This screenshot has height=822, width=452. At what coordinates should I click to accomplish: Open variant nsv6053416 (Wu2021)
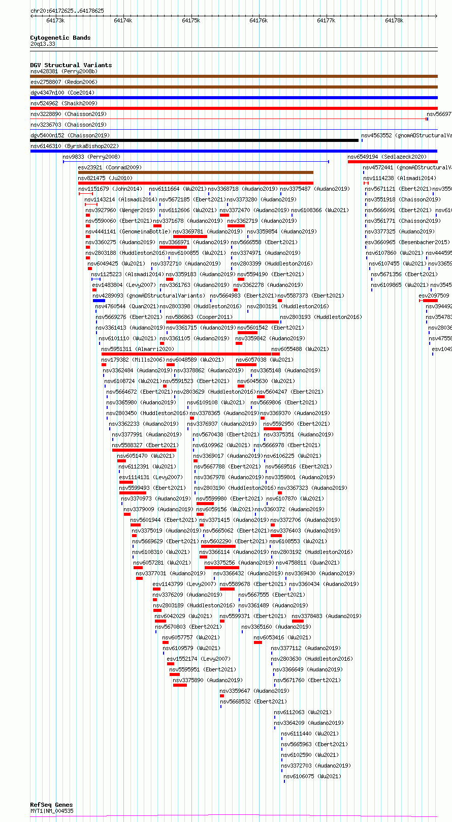(x=282, y=637)
